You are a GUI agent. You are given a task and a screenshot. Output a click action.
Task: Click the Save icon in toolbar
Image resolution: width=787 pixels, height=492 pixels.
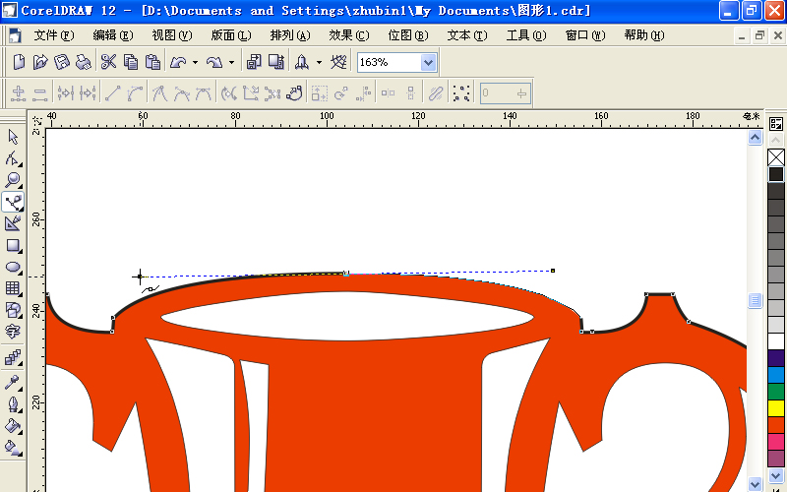tap(61, 62)
